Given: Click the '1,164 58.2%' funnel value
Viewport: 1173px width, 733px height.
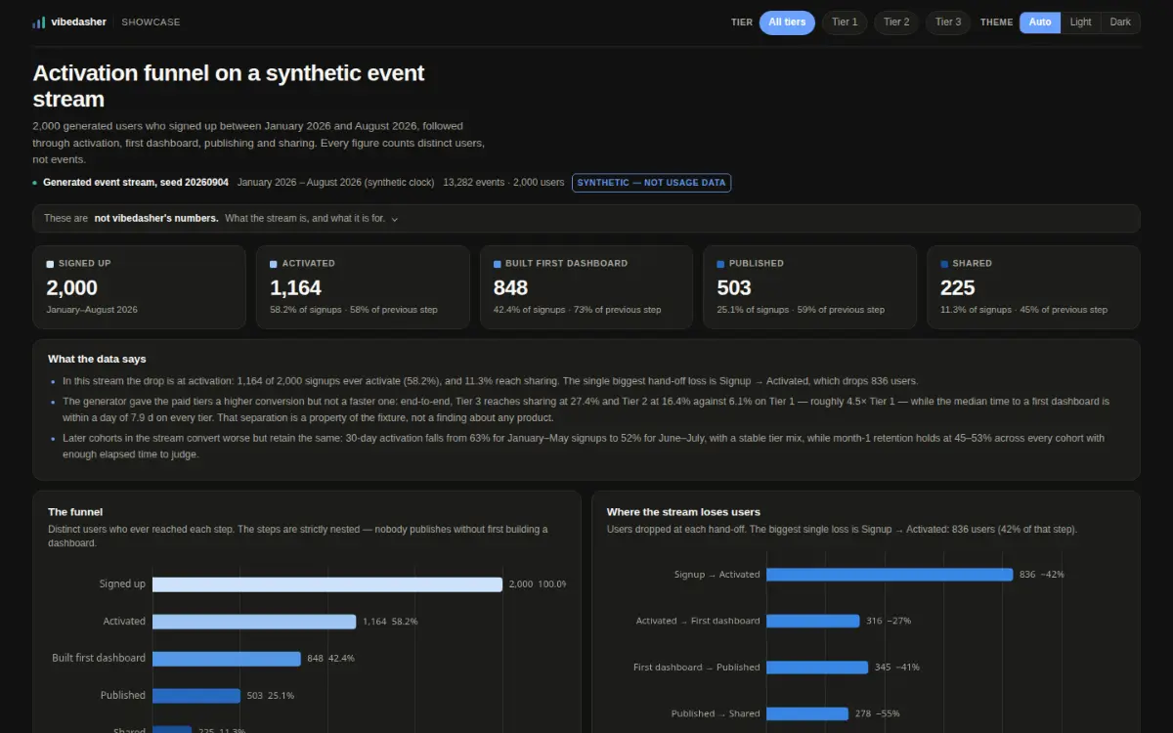Looking at the screenshot, I should coord(390,622).
